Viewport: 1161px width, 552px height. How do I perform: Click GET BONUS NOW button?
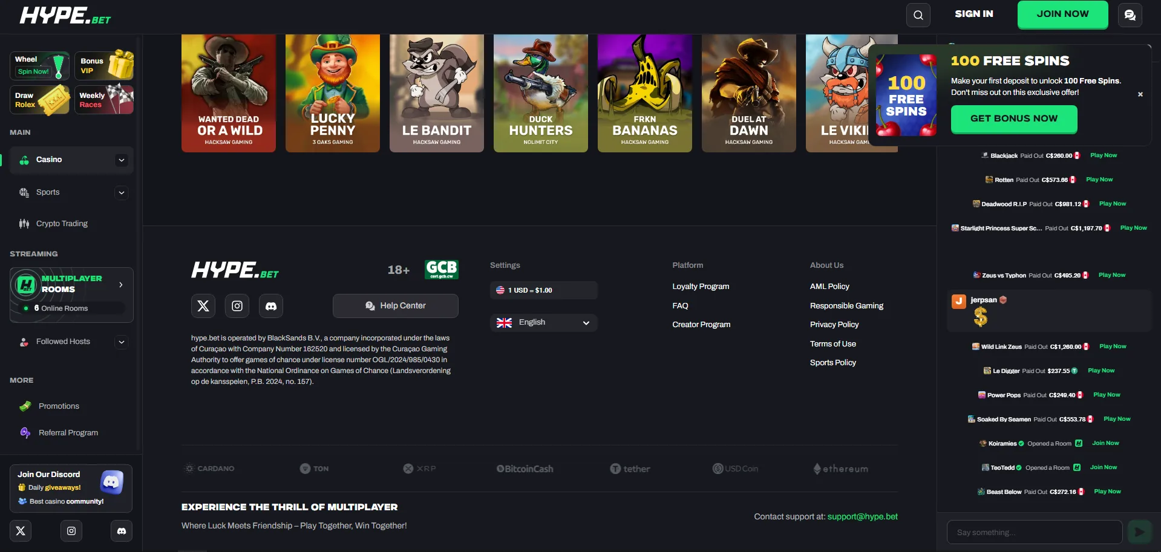coord(1014,119)
